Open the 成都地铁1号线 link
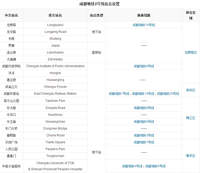Screen dimensions: 200x173 [144, 142]
